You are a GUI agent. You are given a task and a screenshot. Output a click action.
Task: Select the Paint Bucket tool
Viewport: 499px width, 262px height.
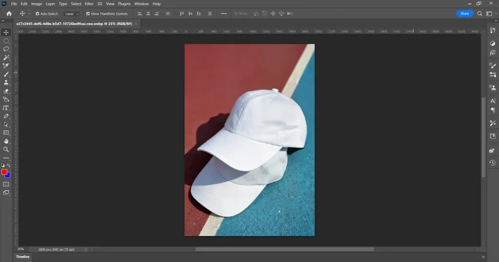pos(6,99)
